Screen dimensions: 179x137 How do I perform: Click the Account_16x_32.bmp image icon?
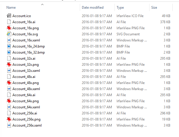pyautogui.click(x=9, y=52)
